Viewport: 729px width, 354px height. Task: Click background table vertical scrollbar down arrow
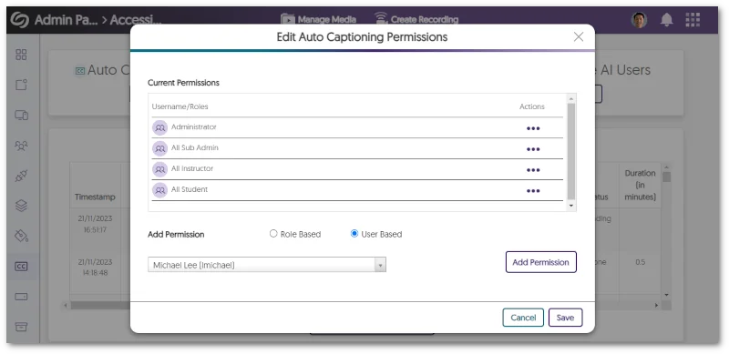click(666, 295)
